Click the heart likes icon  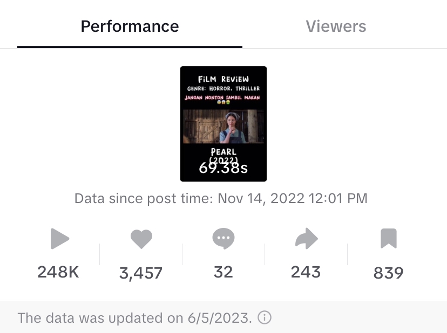pyautogui.click(x=141, y=239)
